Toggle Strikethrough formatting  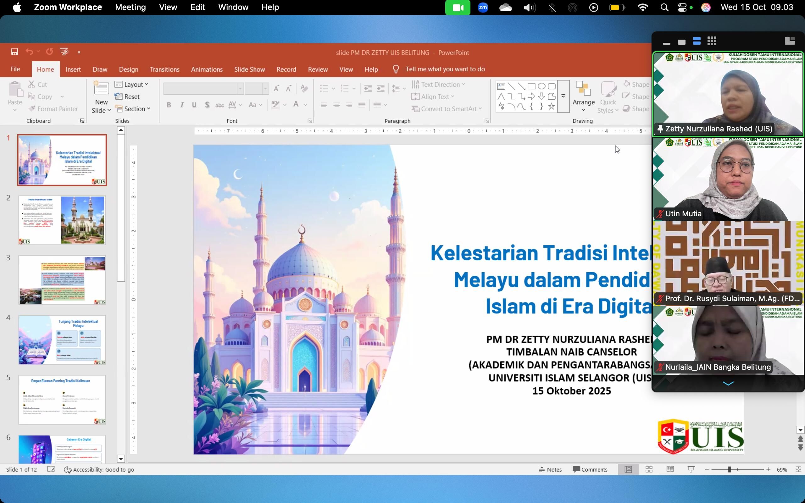tap(219, 105)
